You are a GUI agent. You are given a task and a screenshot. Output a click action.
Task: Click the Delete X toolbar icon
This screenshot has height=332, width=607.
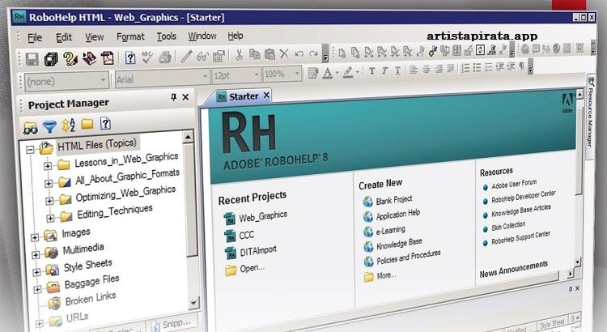(284, 53)
